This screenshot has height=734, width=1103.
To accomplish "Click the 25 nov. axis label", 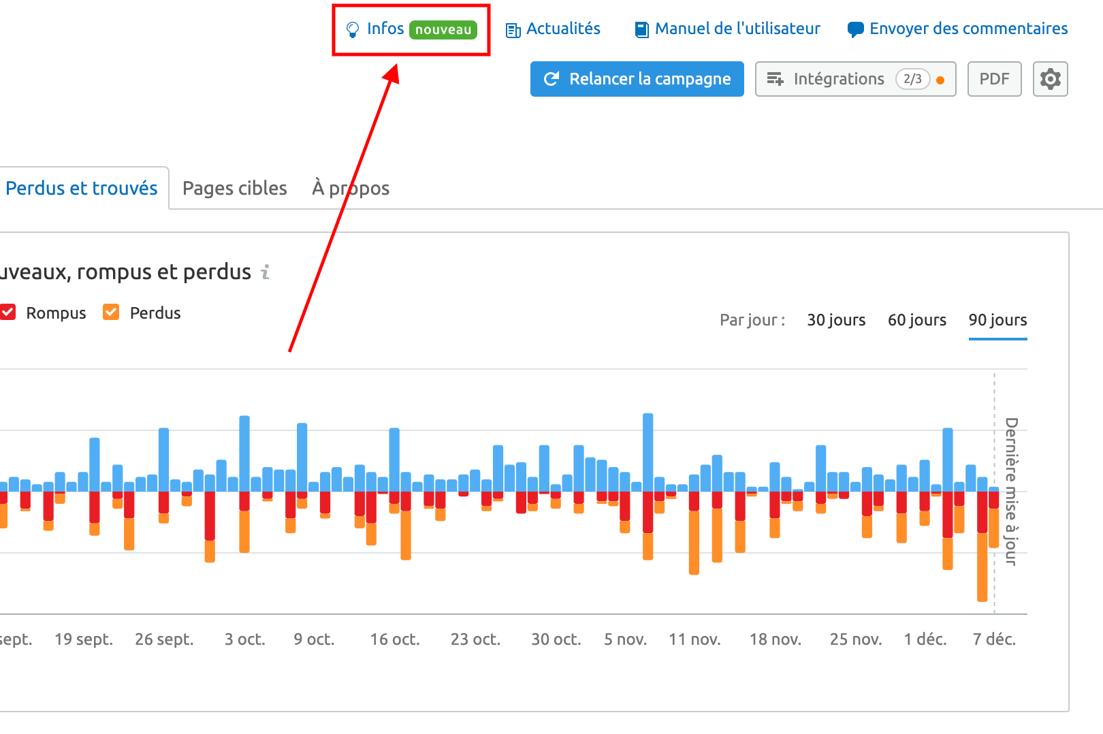I will tap(856, 639).
